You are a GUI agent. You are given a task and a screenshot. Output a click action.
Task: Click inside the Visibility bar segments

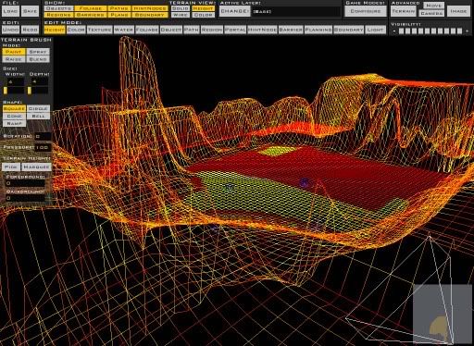[430, 31]
